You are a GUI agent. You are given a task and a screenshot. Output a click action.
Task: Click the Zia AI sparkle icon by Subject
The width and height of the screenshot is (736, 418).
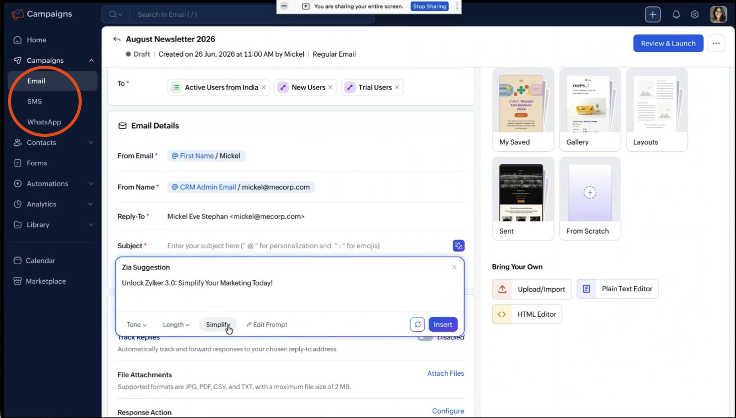pos(459,246)
